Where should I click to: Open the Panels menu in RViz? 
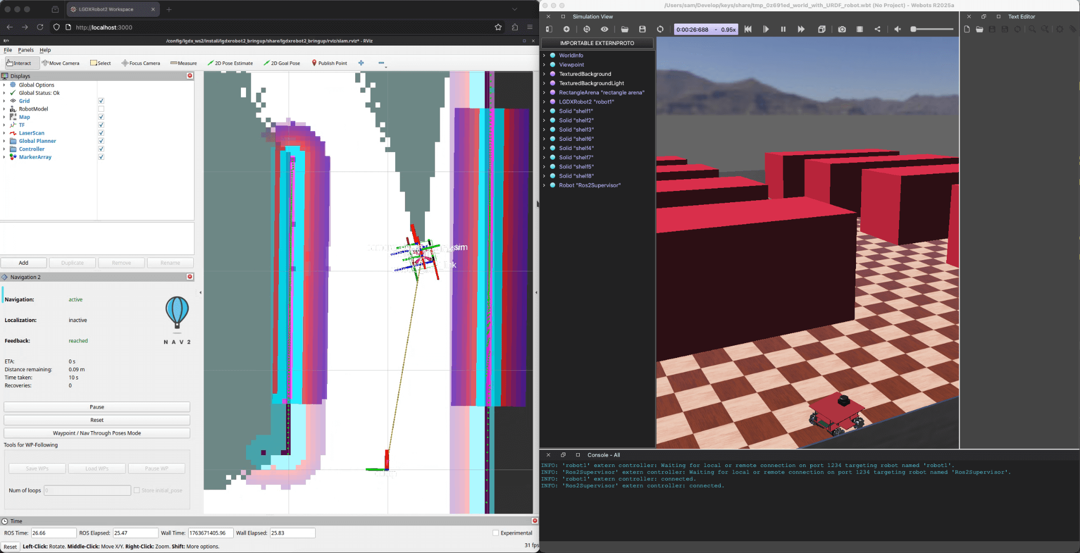(x=26, y=50)
